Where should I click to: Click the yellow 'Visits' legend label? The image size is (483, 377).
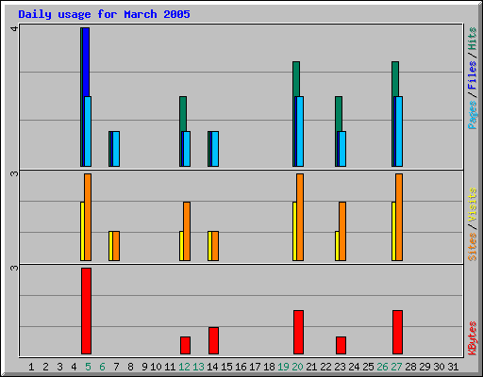[473, 205]
